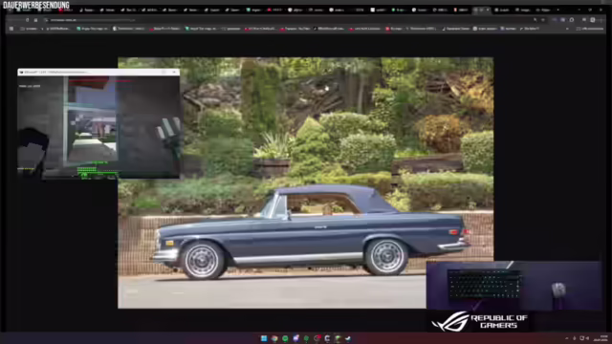
Task: Open the All Bookmarks folder
Action: (x=590, y=29)
